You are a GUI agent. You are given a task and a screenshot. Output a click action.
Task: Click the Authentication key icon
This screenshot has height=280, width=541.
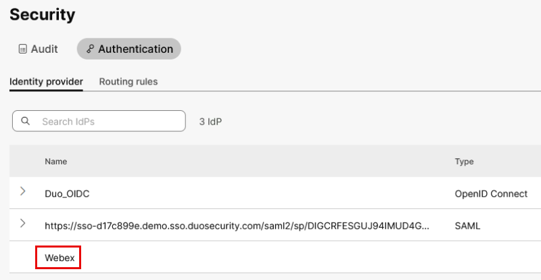pyautogui.click(x=90, y=49)
